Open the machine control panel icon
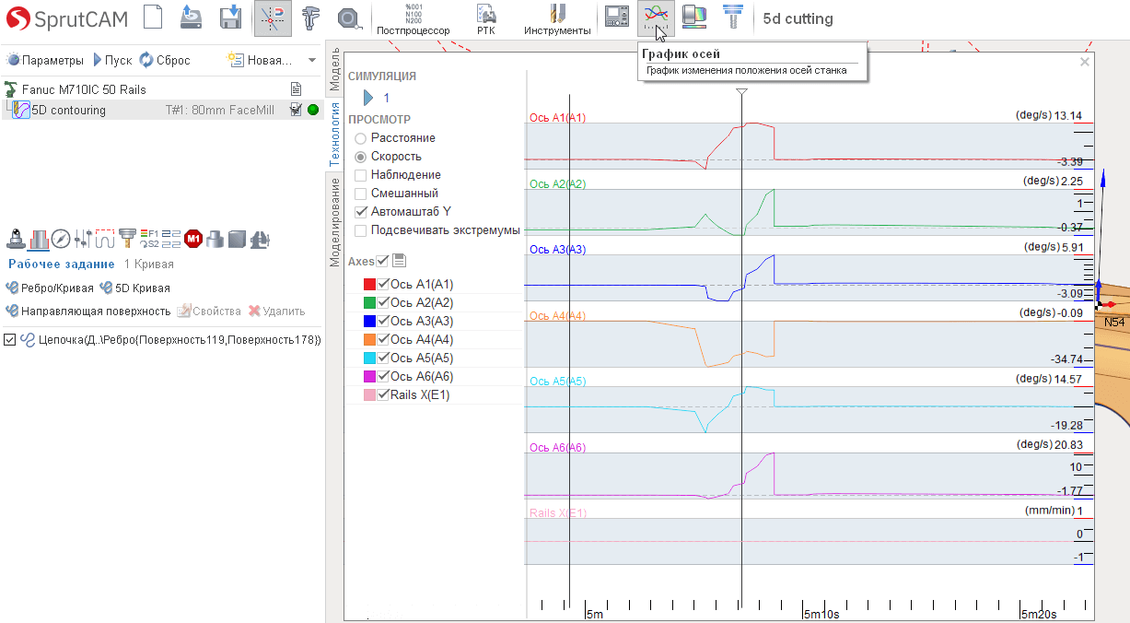 [616, 17]
